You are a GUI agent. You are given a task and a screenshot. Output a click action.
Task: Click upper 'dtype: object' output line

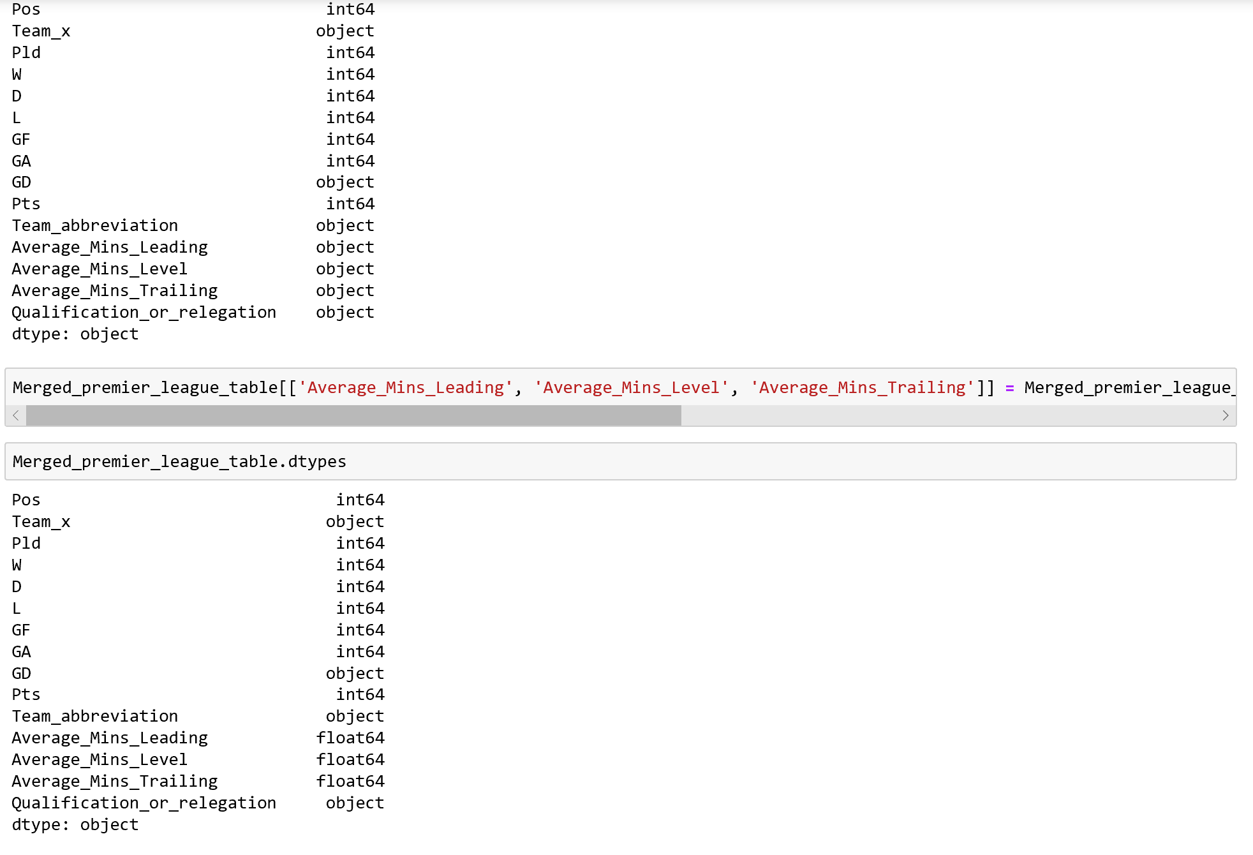pos(75,334)
